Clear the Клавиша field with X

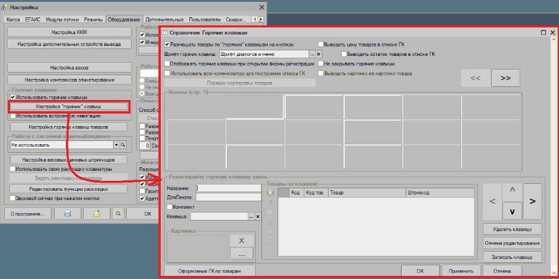pyautogui.click(x=258, y=216)
